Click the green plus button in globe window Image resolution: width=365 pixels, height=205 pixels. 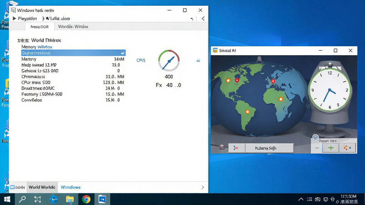pyautogui.click(x=330, y=148)
